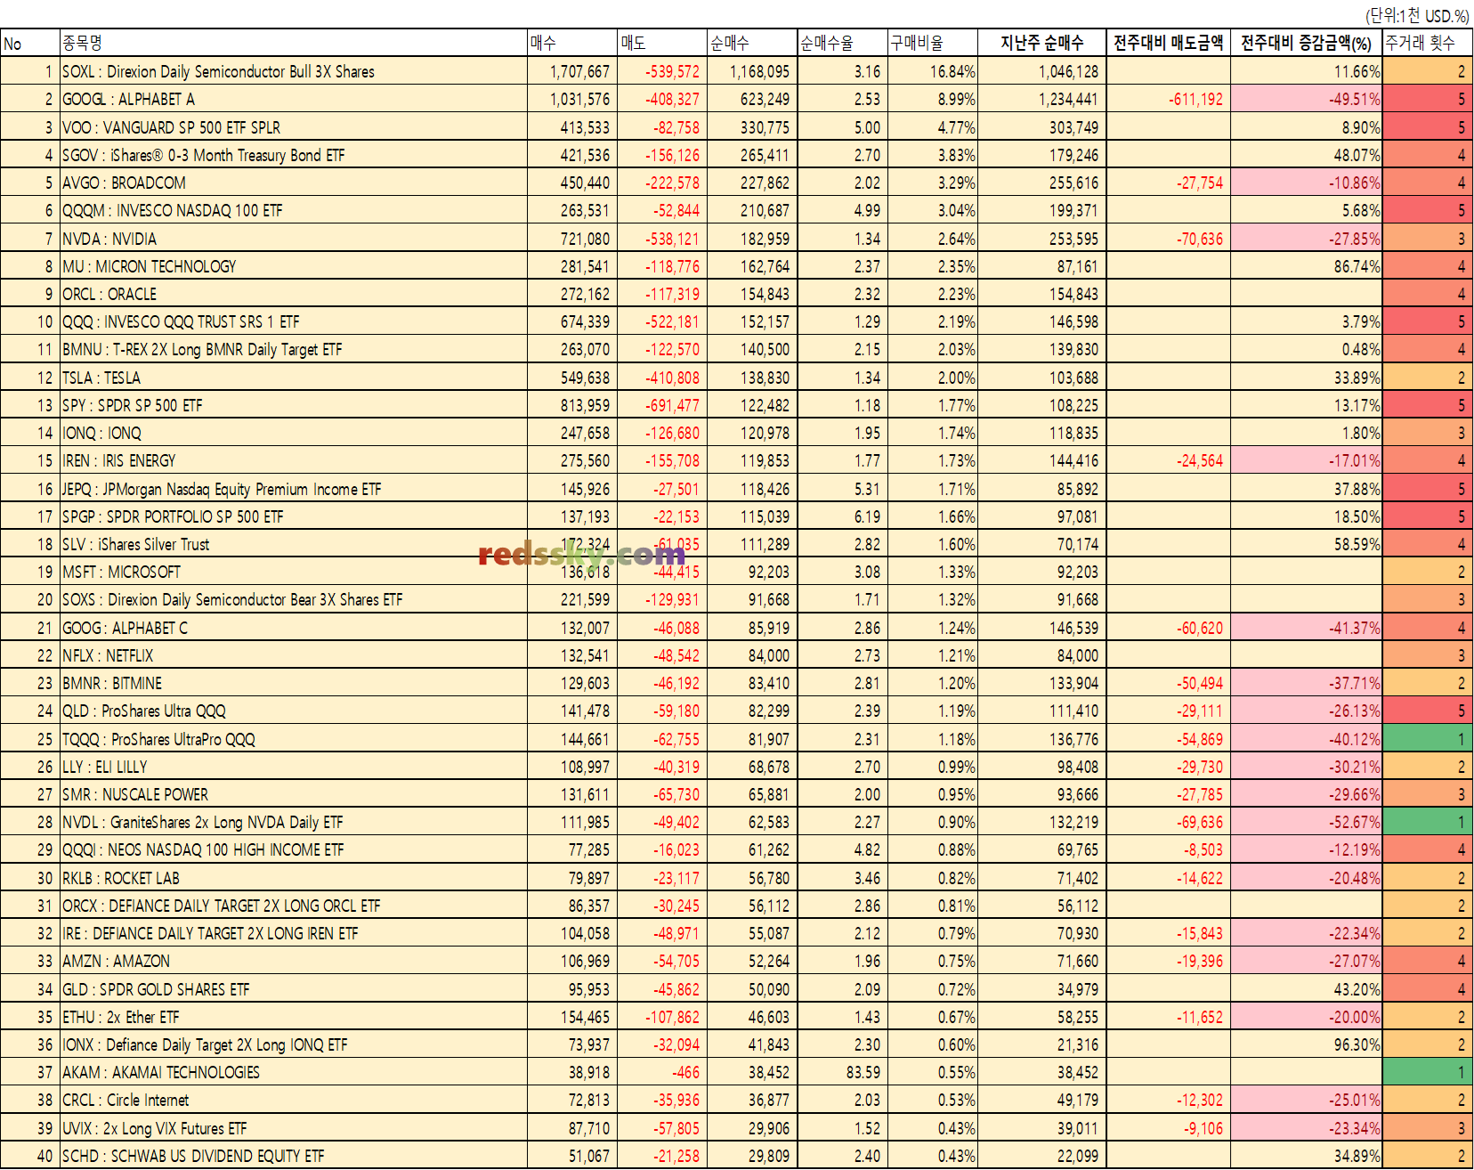Screen dimensions: 1474x1170
Task: Select the QLD : ProShares Ultra QQQ cell
Action: pos(294,711)
